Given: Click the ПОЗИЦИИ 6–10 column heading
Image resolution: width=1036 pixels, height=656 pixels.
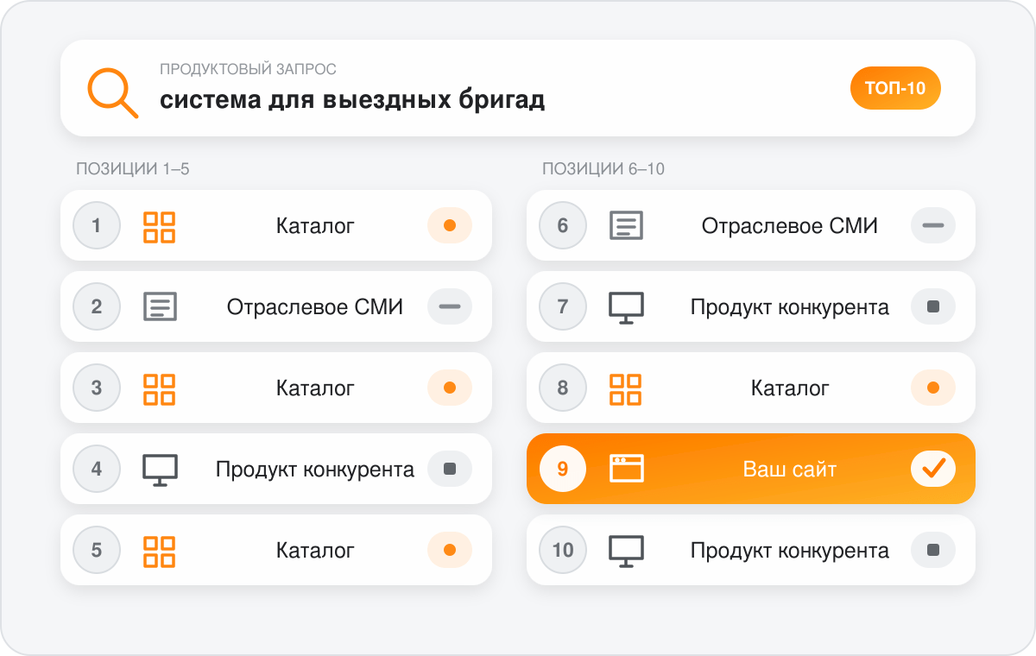Looking at the screenshot, I should click(x=603, y=169).
